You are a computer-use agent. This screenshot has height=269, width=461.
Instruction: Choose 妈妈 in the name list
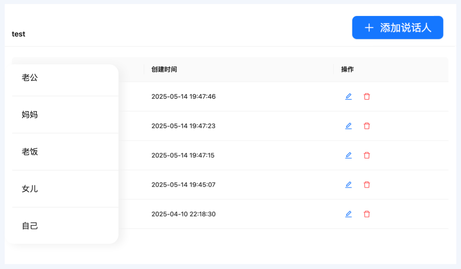click(x=30, y=115)
